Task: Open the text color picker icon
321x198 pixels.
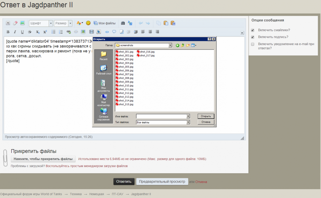Action: pyautogui.click(x=80, y=23)
